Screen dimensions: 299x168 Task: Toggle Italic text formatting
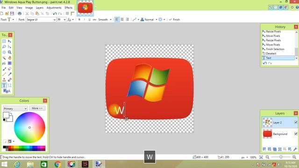pos(84,20)
